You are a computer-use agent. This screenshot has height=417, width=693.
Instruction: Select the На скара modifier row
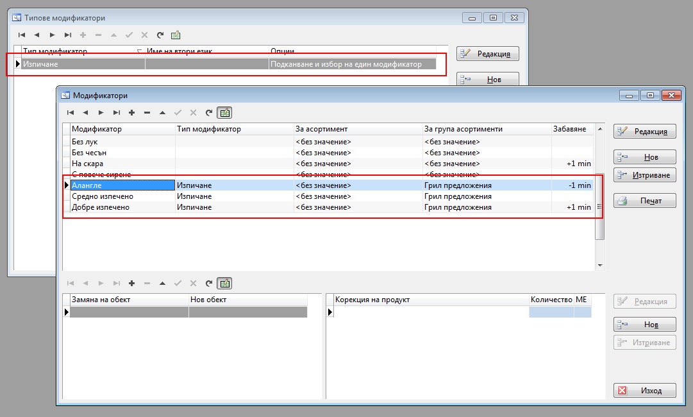(x=122, y=164)
